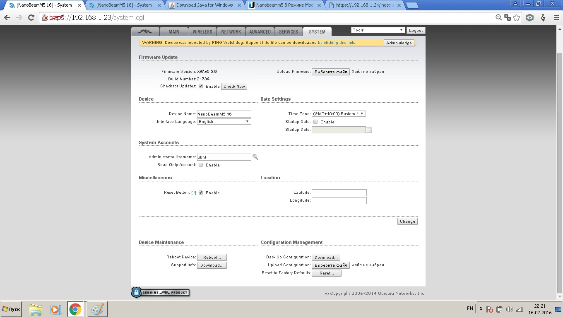The width and height of the screenshot is (563, 318).
Task: Enable the Read-Only Account checkbox
Action: pos(201,165)
